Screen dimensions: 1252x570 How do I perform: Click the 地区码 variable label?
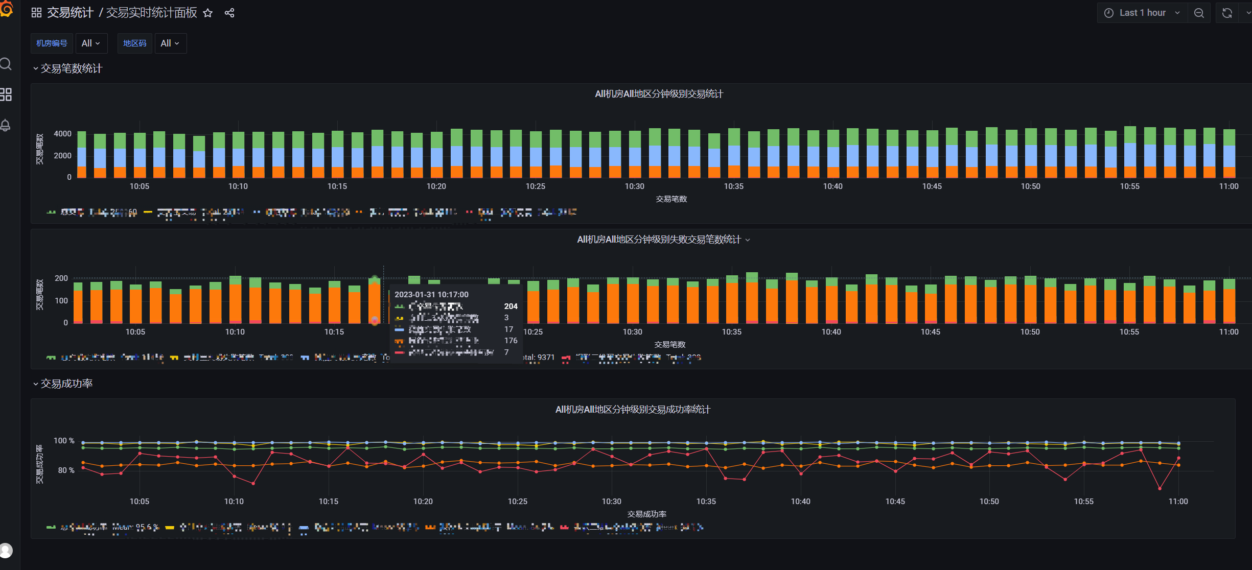pos(135,43)
